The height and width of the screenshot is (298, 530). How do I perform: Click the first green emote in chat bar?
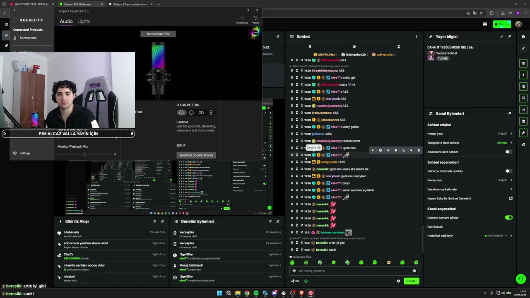click(x=292, y=262)
